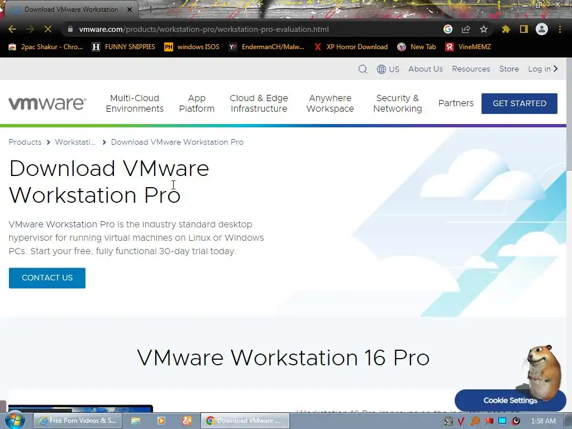572x429 pixels.
Task: Change region via the US globe icon
Action: tap(388, 69)
